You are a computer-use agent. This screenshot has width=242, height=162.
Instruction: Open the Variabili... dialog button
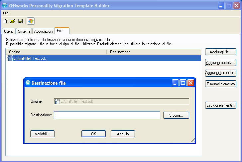(x=42, y=134)
